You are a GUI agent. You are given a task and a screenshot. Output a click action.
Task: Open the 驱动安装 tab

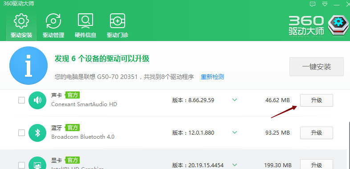[21, 25]
